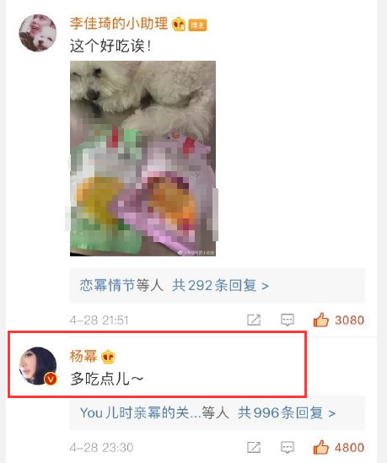Open reply icon on the 21:51 comment
This screenshot has width=387, height=463.
(x=288, y=320)
